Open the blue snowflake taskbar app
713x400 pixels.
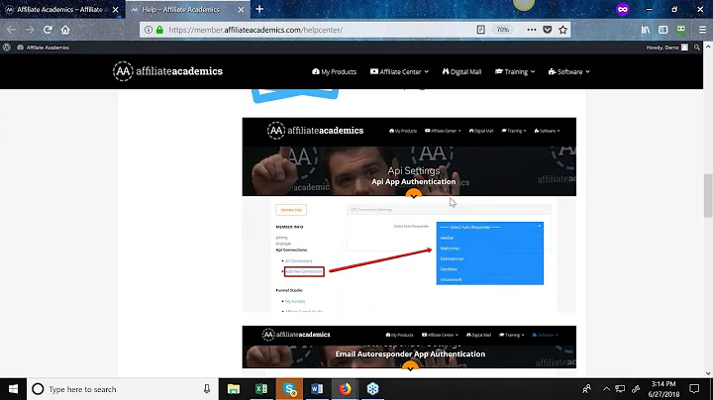pyautogui.click(x=372, y=389)
